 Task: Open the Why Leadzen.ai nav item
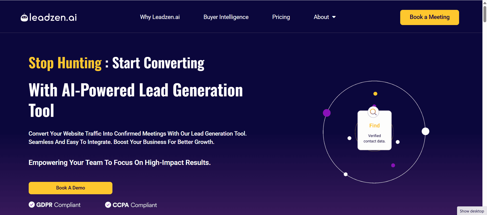160,17
